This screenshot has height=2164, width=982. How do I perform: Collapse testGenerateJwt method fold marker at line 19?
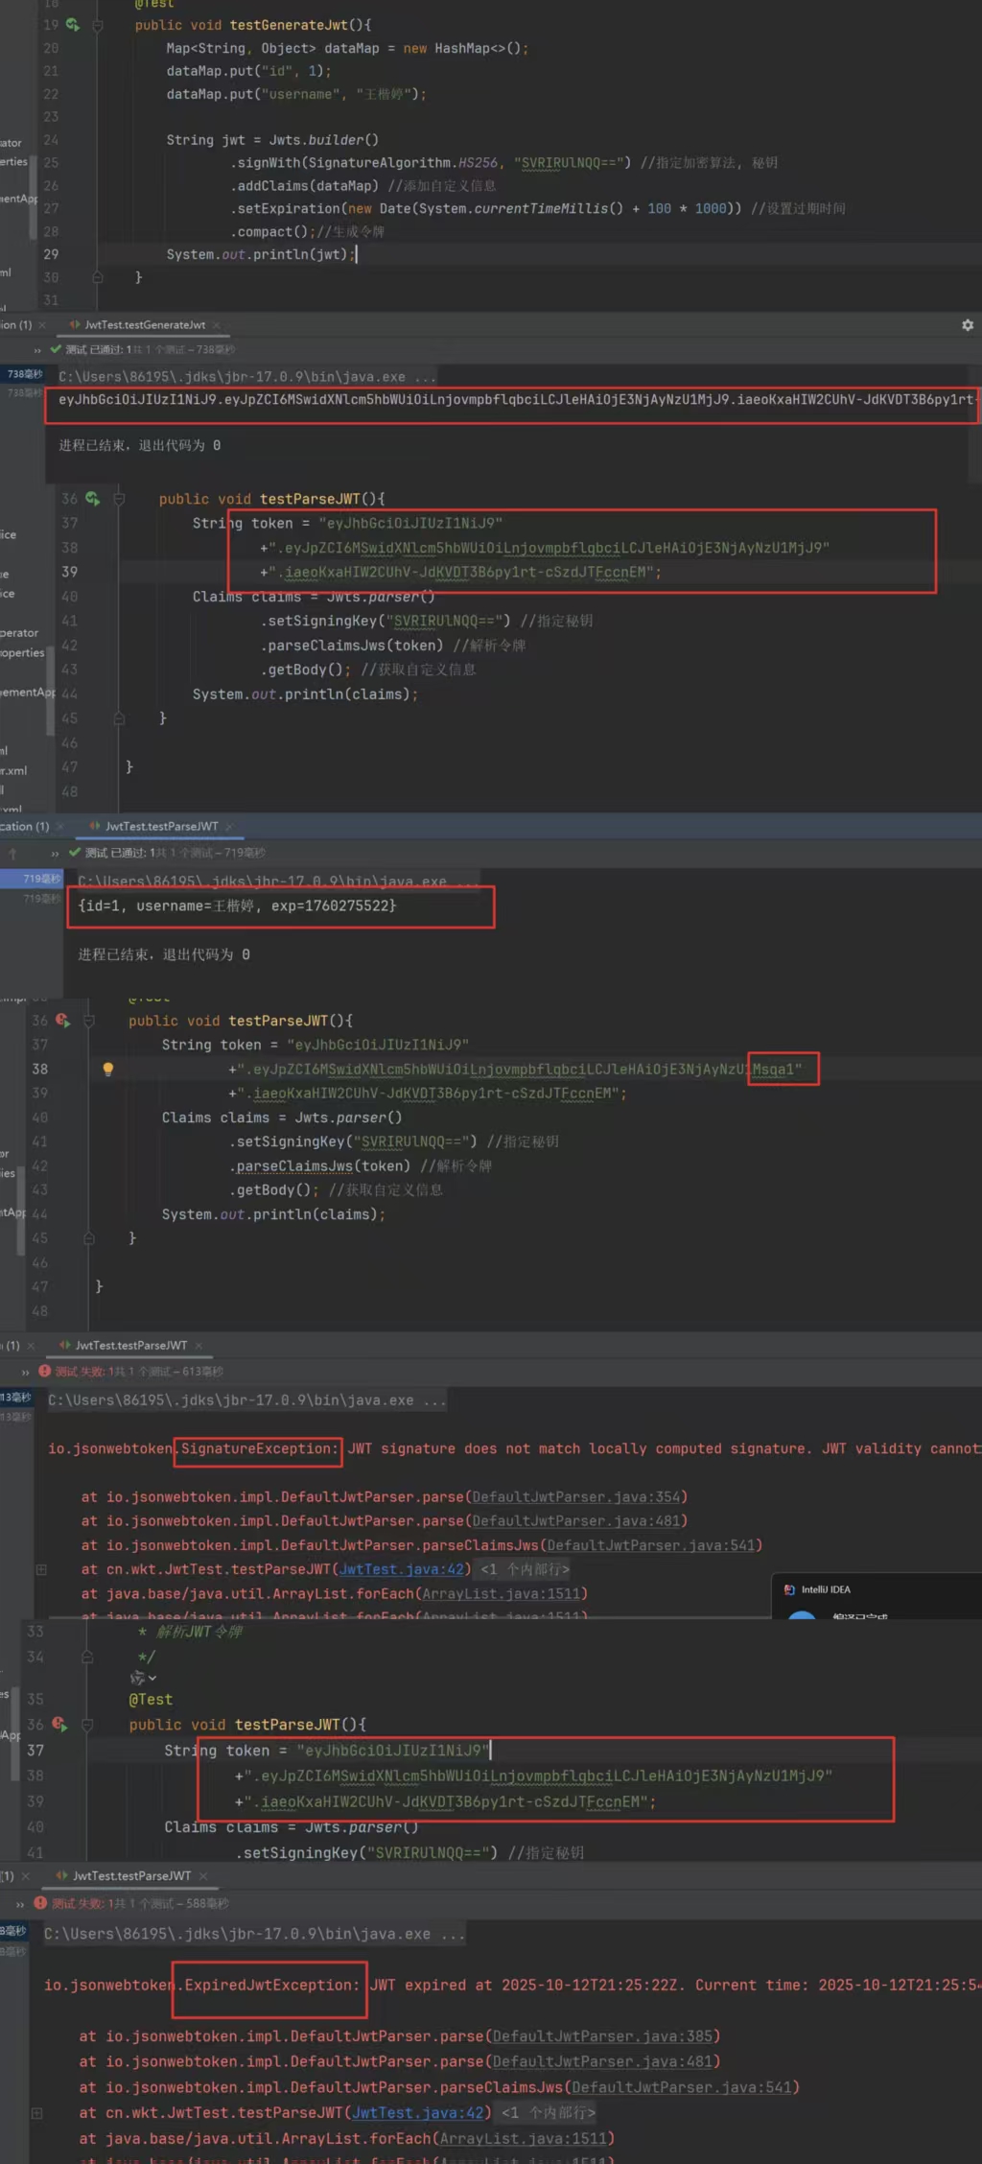tap(97, 26)
